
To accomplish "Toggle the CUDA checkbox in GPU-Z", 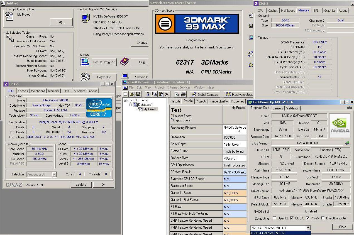I will (292, 218).
